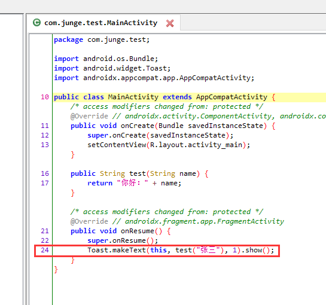326x305 pixels.
Task: Click the first 'access modifiers changed' comment
Action: 167,106
